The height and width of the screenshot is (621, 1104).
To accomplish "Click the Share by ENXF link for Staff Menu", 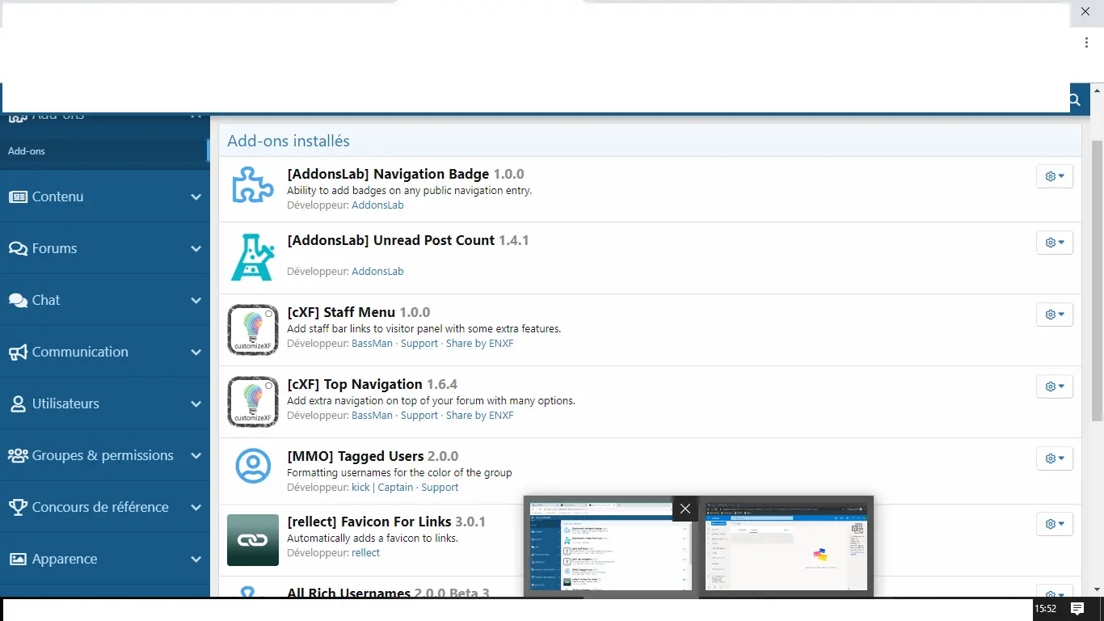I will click(479, 344).
